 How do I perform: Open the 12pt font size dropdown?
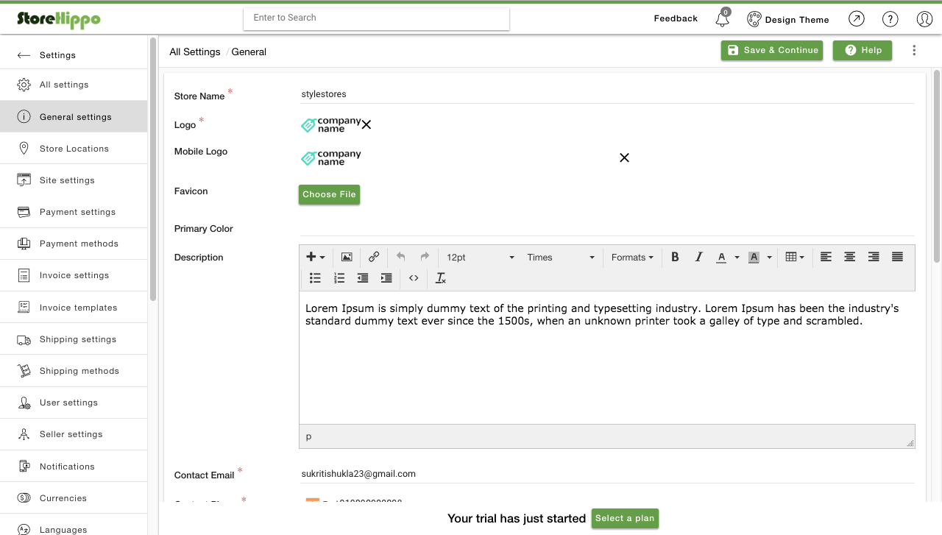coord(481,257)
